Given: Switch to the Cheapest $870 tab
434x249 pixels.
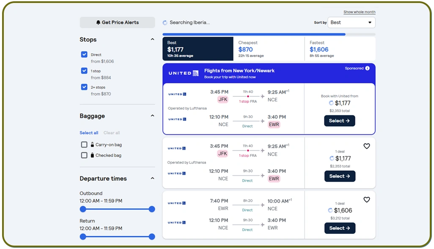Looking at the screenshot, I should [268, 49].
